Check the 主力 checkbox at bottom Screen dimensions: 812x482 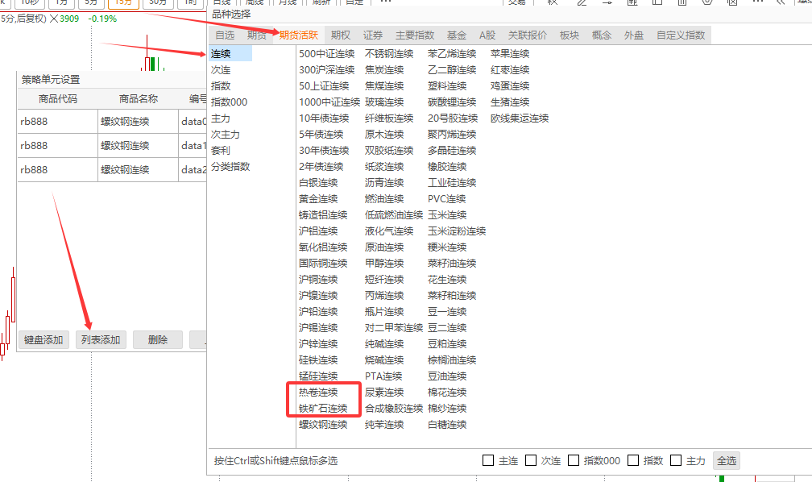coord(676,461)
